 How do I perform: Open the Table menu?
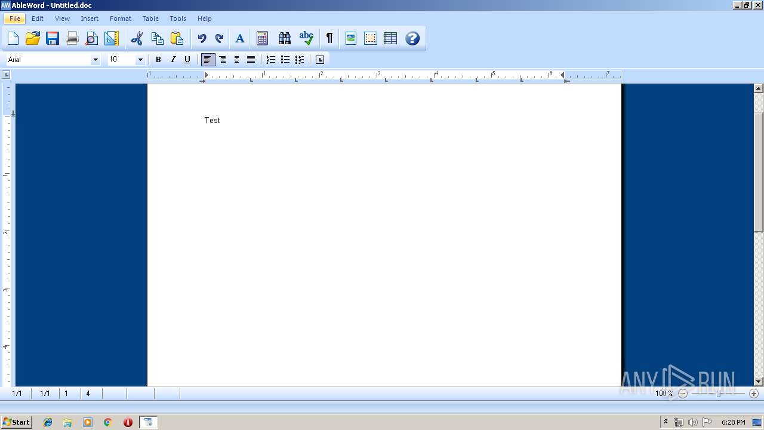point(150,19)
